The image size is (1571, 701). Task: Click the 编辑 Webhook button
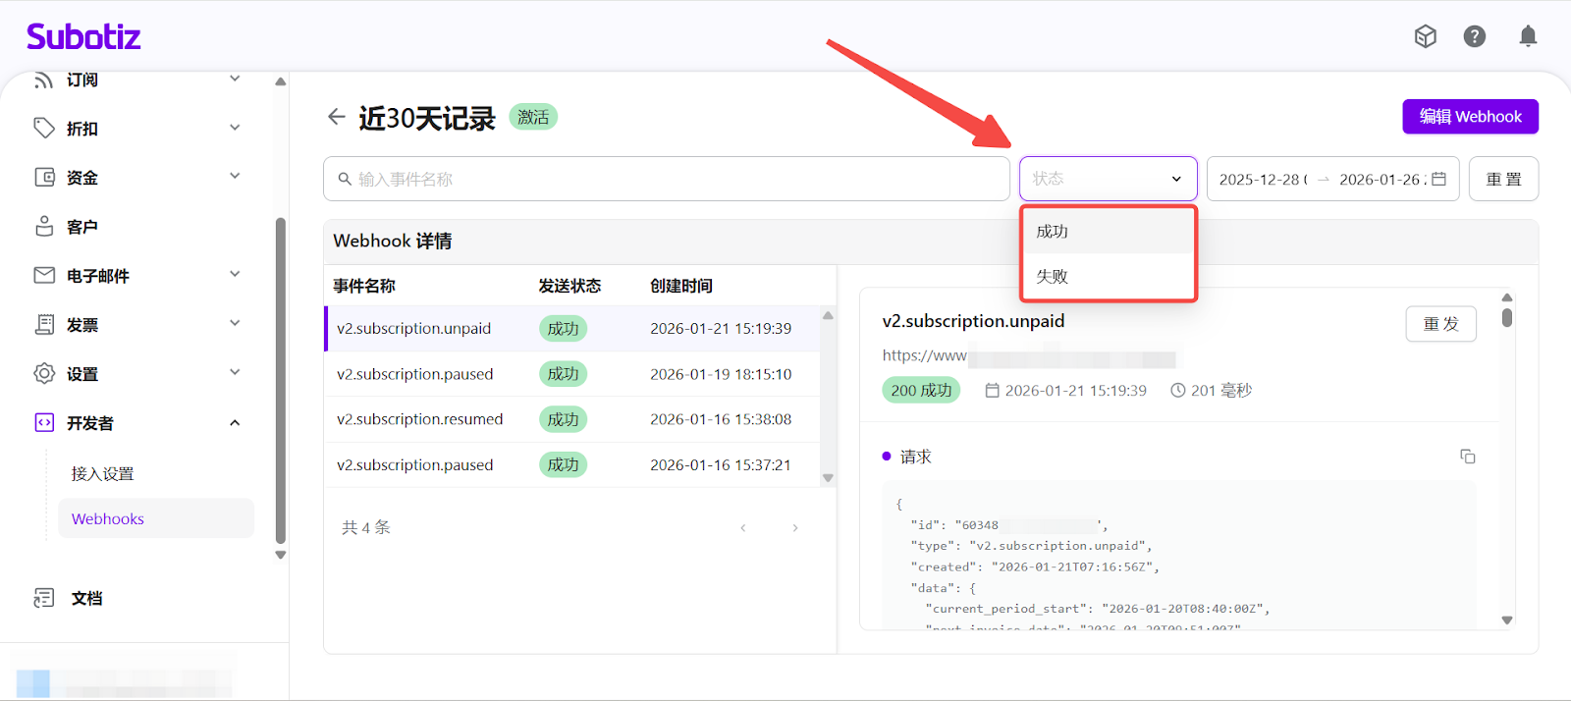pyautogui.click(x=1470, y=117)
